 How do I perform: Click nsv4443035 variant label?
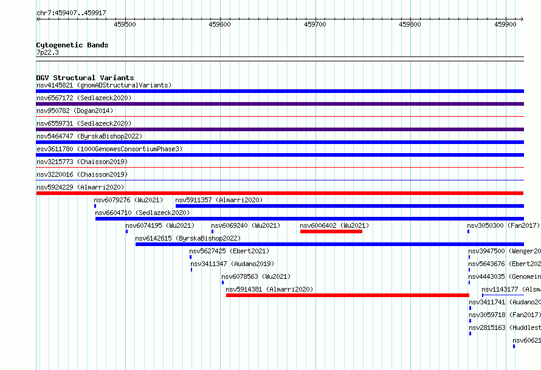[x=505, y=276]
